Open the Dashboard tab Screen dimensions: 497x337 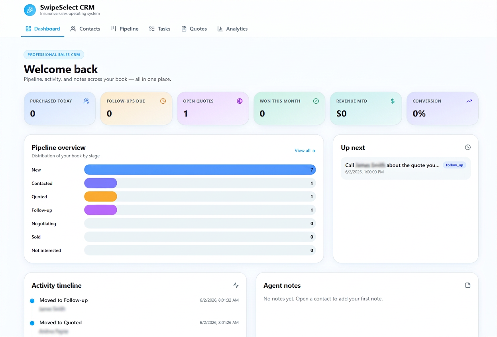(43, 29)
